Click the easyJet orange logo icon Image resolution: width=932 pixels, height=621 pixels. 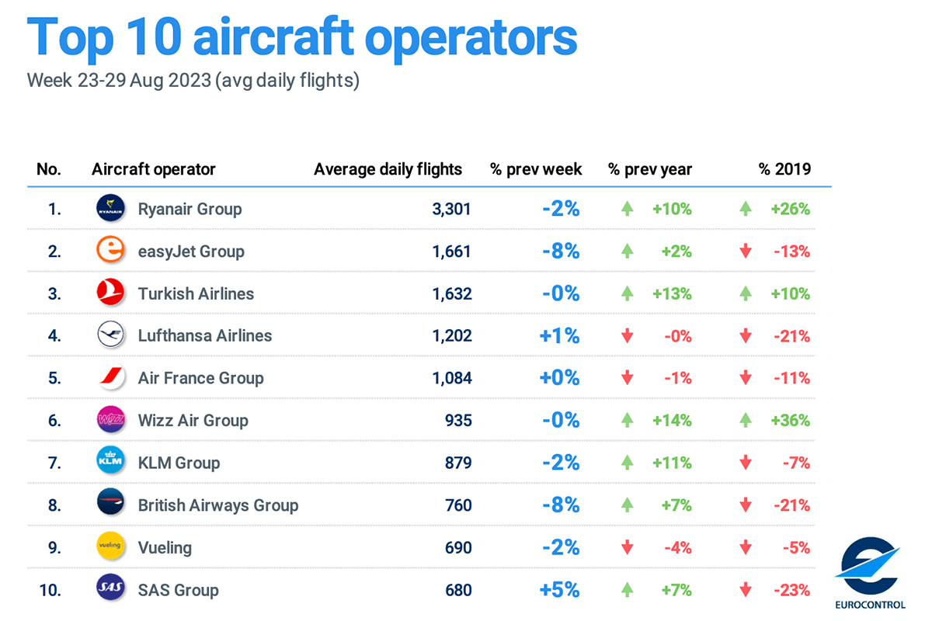click(x=110, y=251)
